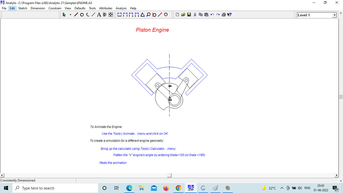Click the horizontal scrollbar left arrow

[2, 175]
